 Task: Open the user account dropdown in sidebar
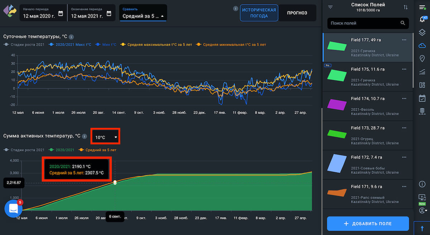pyautogui.click(x=422, y=210)
